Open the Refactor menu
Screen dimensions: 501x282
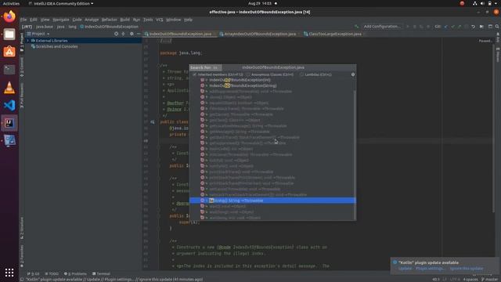point(110,20)
